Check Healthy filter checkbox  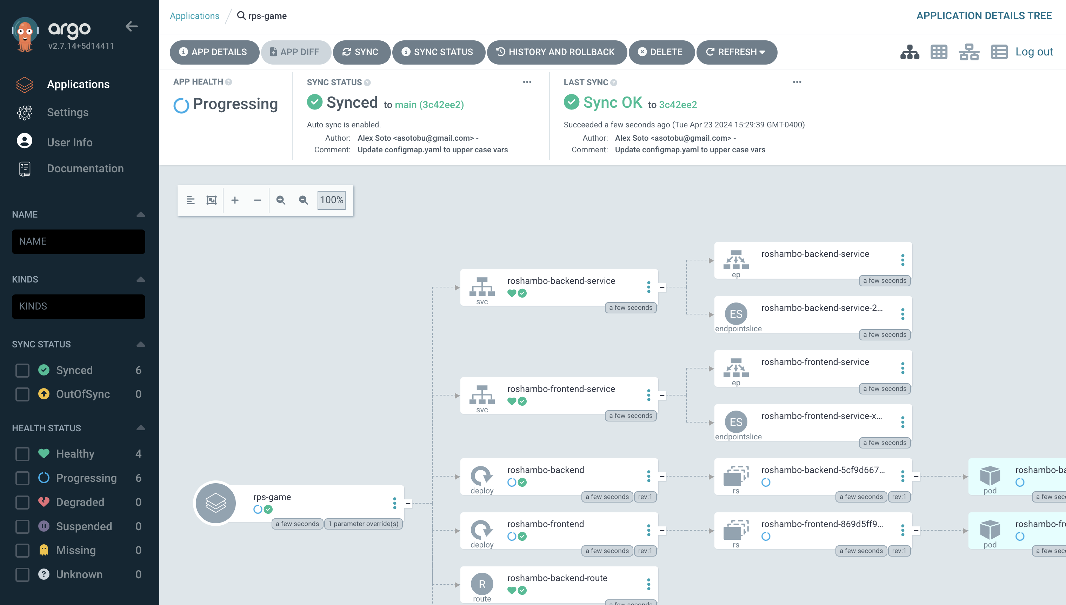pos(22,454)
